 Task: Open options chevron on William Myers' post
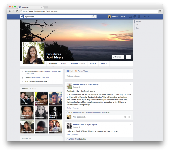pos(130,85)
